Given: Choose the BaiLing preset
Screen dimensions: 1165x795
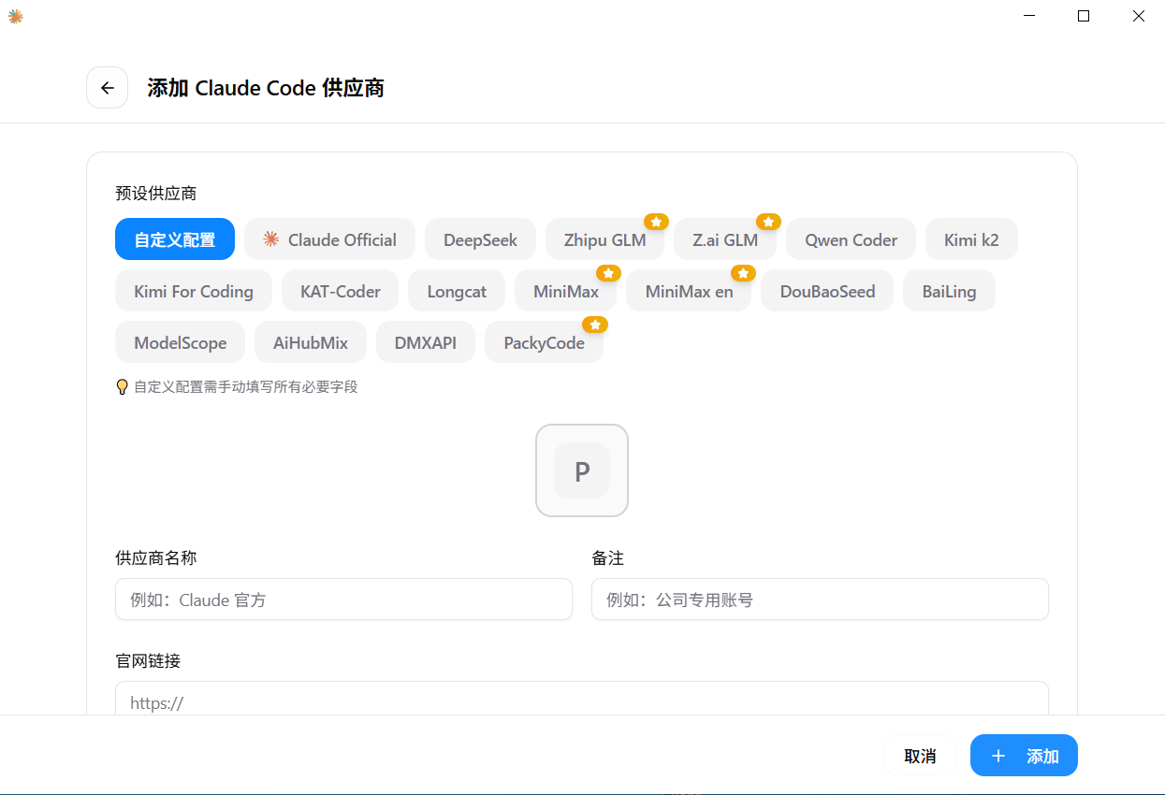Looking at the screenshot, I should pos(949,291).
